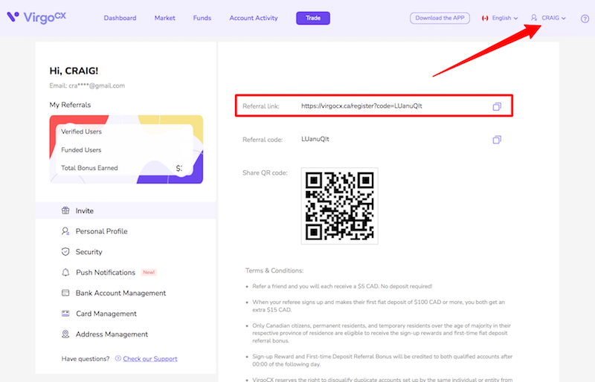Open Security settings

89,252
